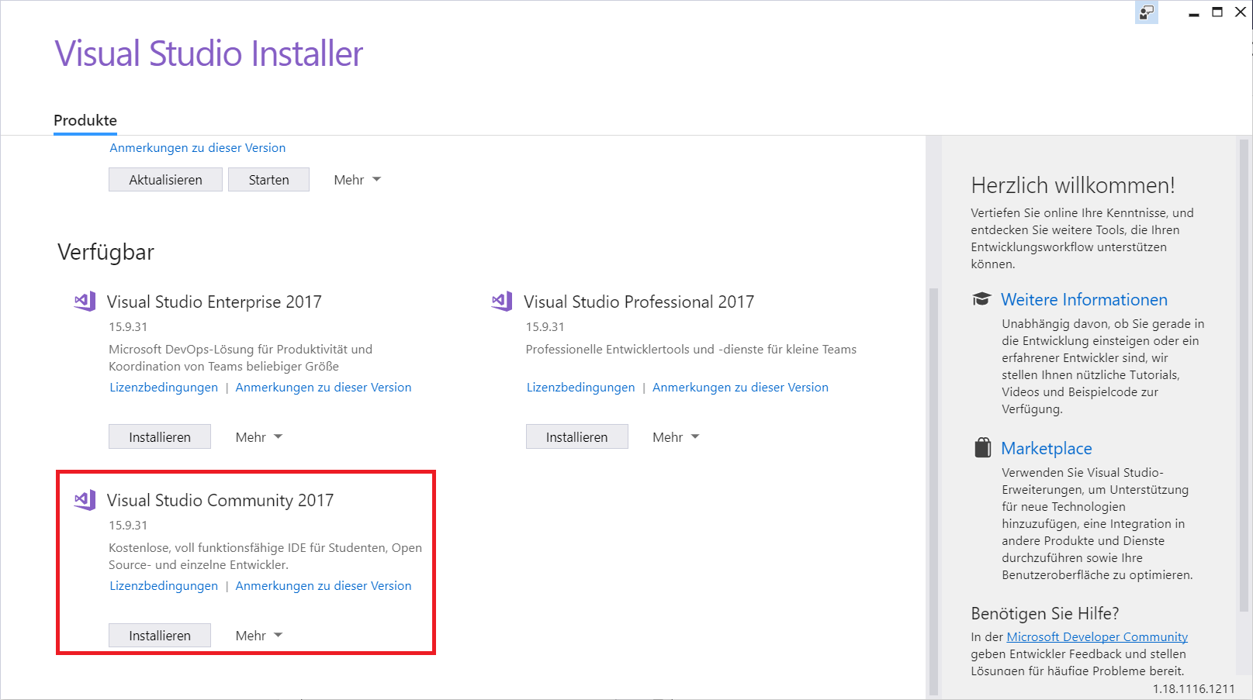Click the Visual Studio Community 2017 logo icon
Viewport: 1253px width, 700px height.
point(85,500)
